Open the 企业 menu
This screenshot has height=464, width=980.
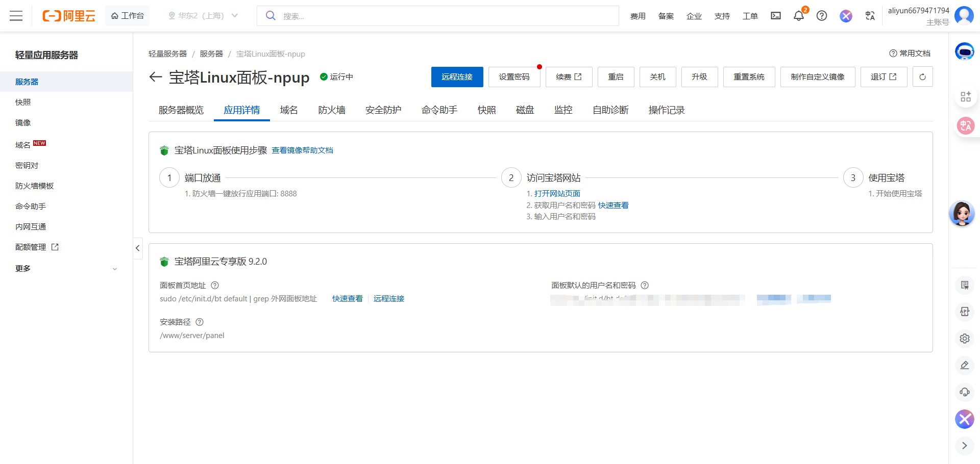coord(694,16)
